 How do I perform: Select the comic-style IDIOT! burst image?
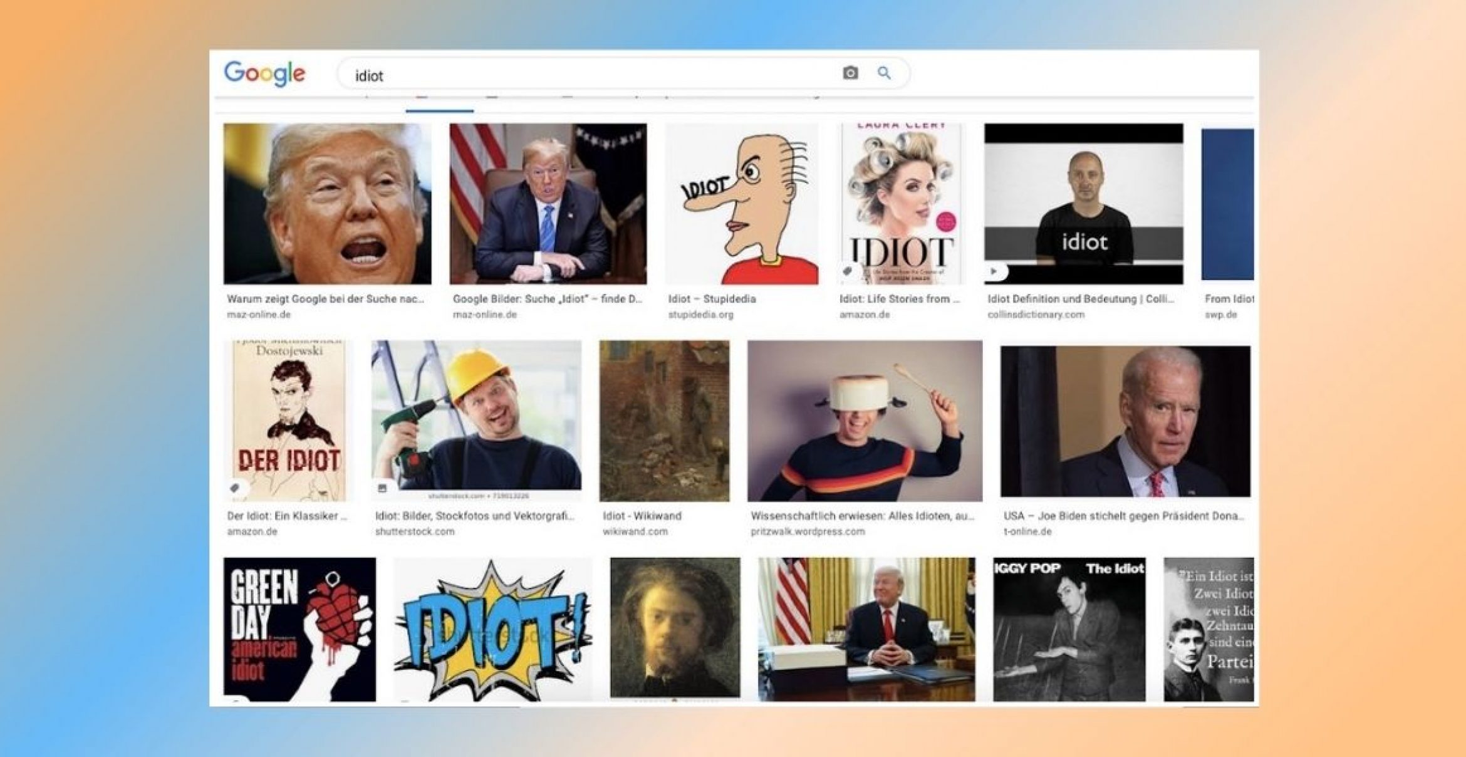click(x=492, y=629)
